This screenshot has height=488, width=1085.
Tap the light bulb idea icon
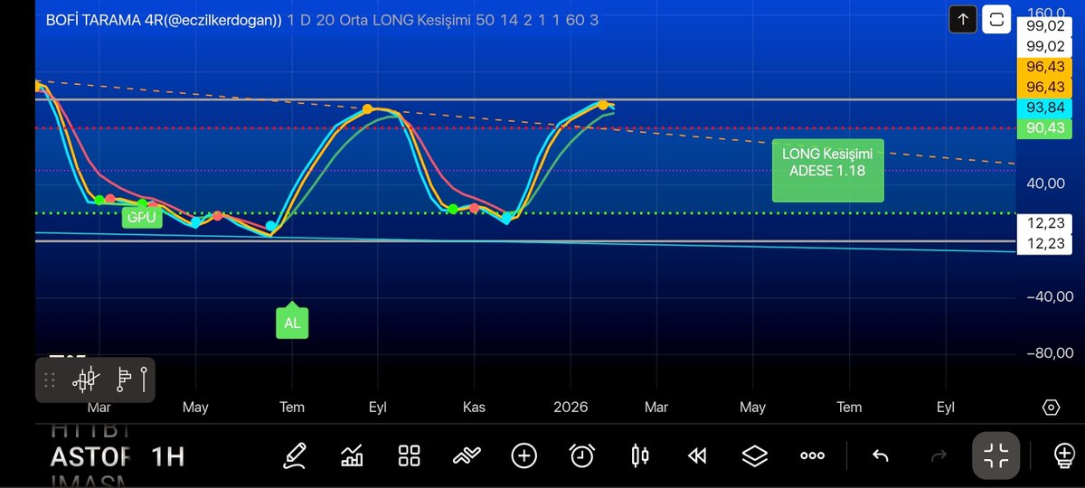(1063, 455)
